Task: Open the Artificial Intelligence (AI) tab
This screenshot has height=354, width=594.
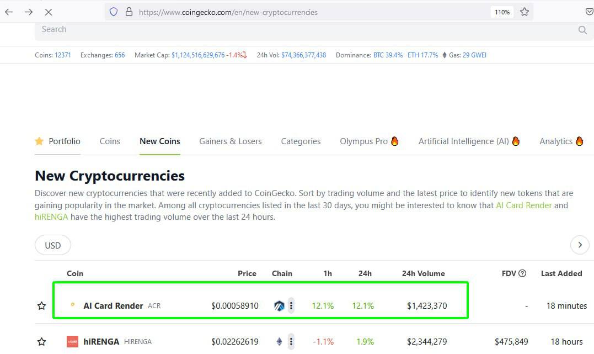Action: (469, 141)
